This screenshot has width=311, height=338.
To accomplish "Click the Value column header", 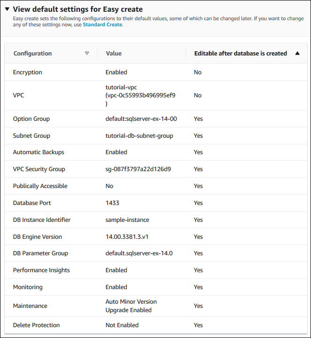I will pyautogui.click(x=114, y=54).
